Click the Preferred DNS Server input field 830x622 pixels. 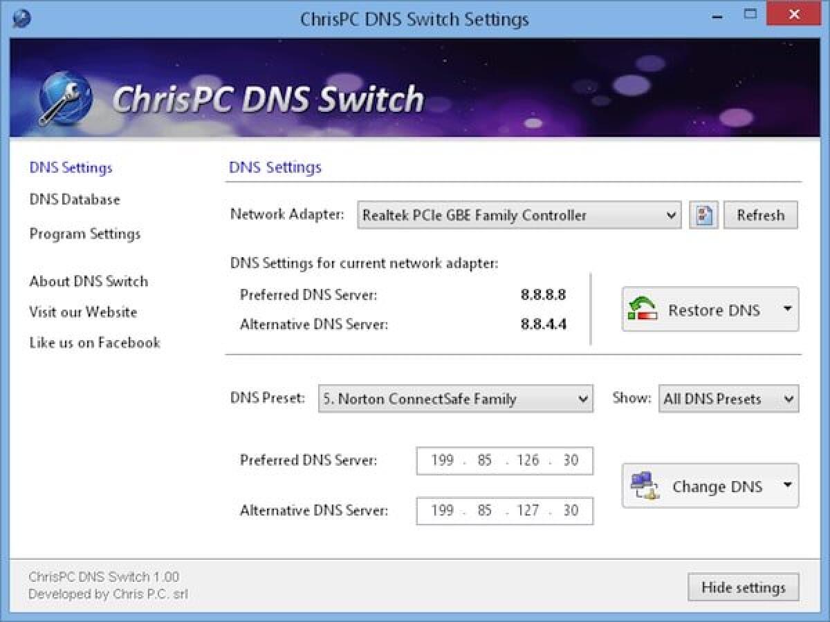click(x=504, y=460)
